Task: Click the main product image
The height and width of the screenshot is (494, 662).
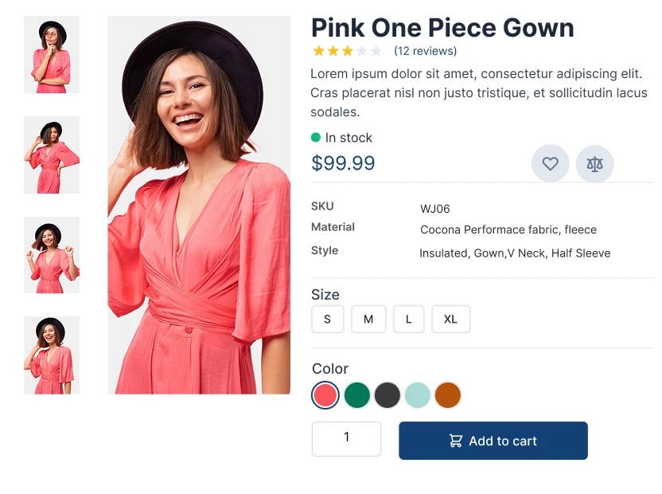Action: (199, 205)
